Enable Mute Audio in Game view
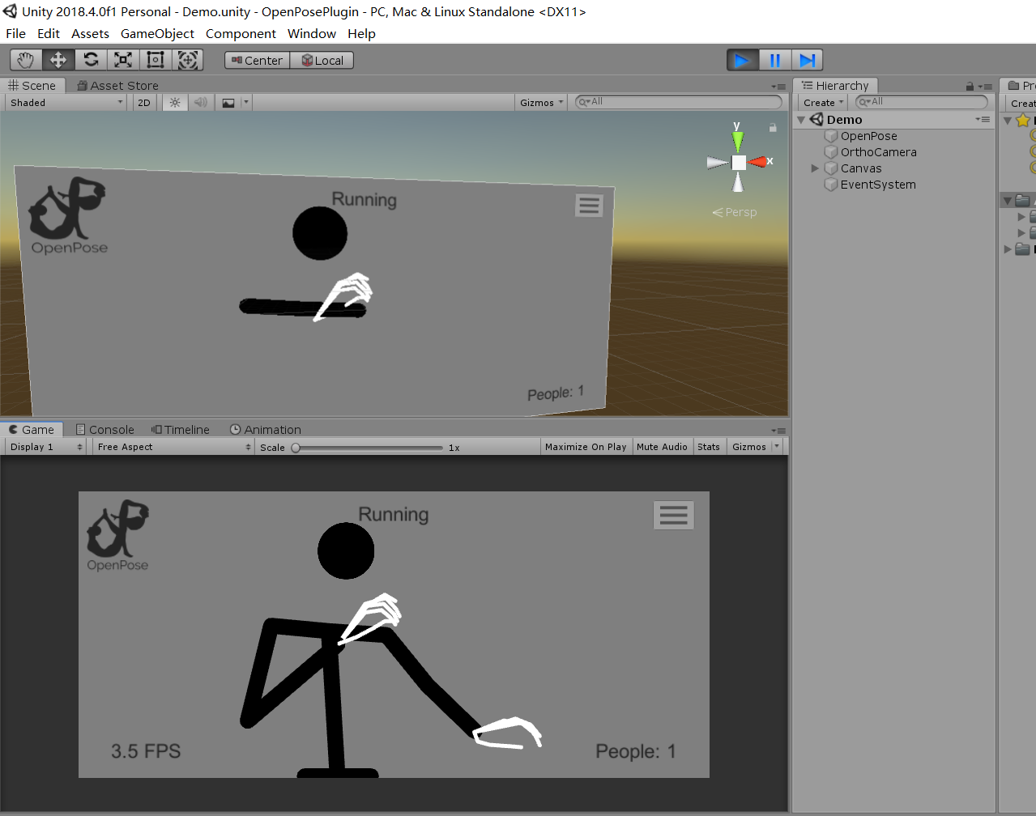The height and width of the screenshot is (816, 1036). click(663, 446)
